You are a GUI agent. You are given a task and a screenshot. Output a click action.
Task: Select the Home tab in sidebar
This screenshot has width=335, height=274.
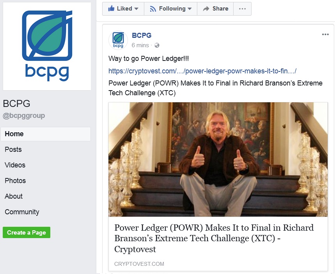(46, 134)
